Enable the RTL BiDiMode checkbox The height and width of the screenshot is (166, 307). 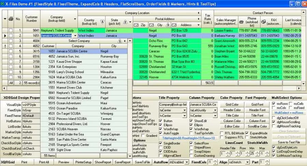pos(222,133)
